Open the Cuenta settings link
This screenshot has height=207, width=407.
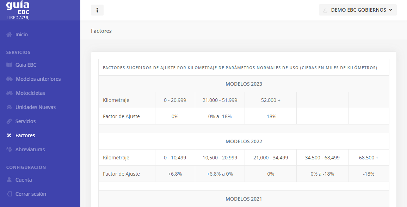coord(24,180)
